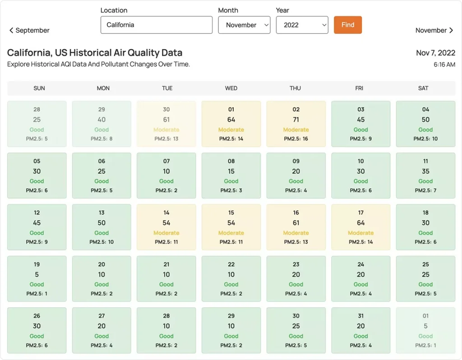
Task: Click the October 30 Moderate cell
Action: 166,123
